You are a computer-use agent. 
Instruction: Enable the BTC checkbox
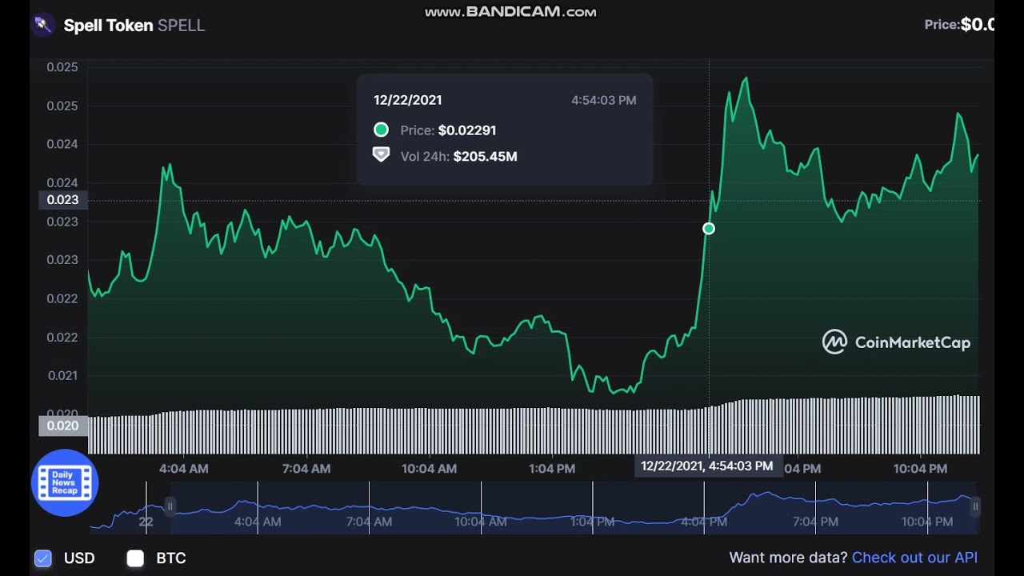[135, 558]
